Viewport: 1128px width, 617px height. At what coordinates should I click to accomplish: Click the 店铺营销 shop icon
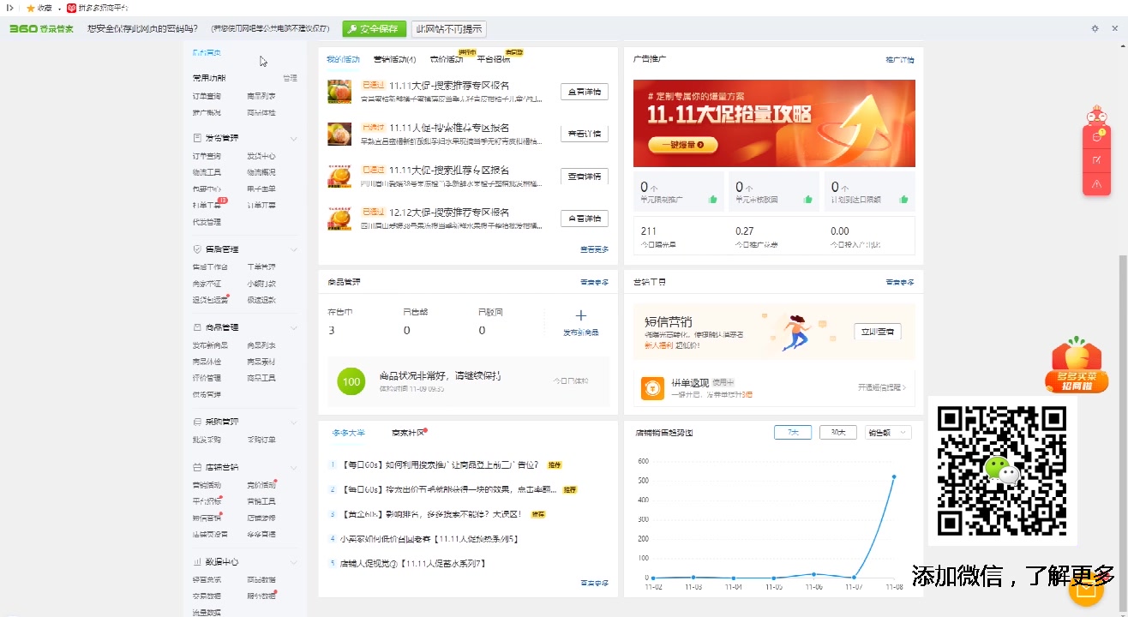click(x=197, y=468)
